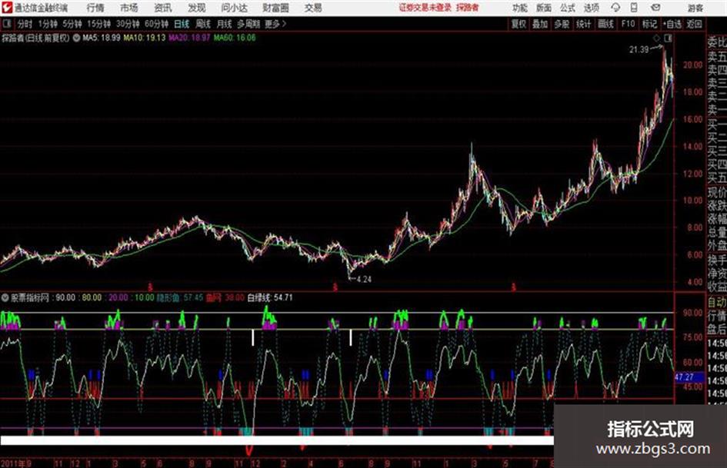The image size is (727, 468).
Task: Click the 标记 mark toolbar button
Action: [x=649, y=24]
